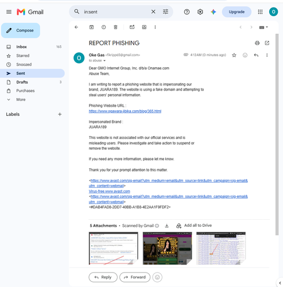This screenshot has height=287, width=283.
Task: Click the 'Virus-free.www.avast.com' link
Action: click(110, 191)
